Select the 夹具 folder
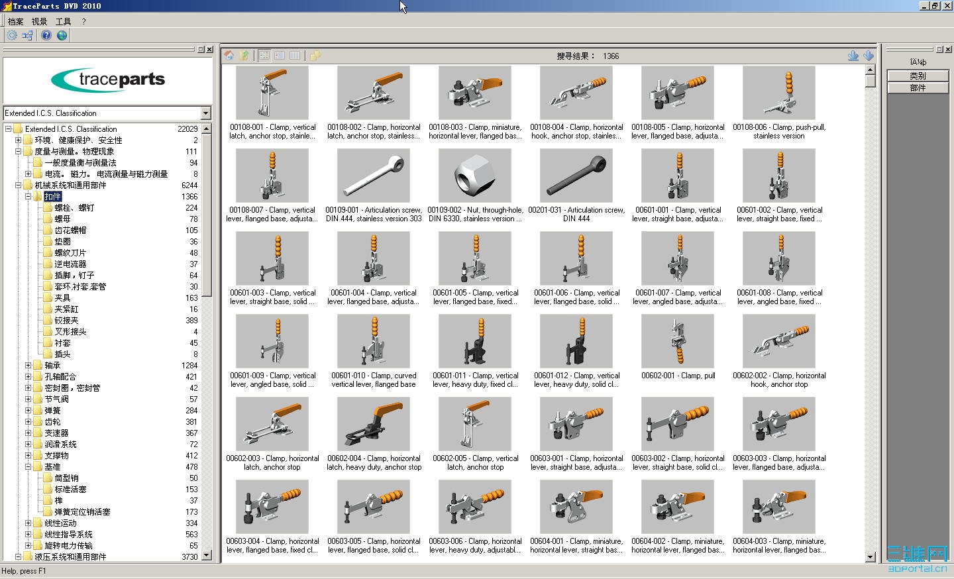Screen dimensions: 954x579 pyautogui.click(x=62, y=298)
